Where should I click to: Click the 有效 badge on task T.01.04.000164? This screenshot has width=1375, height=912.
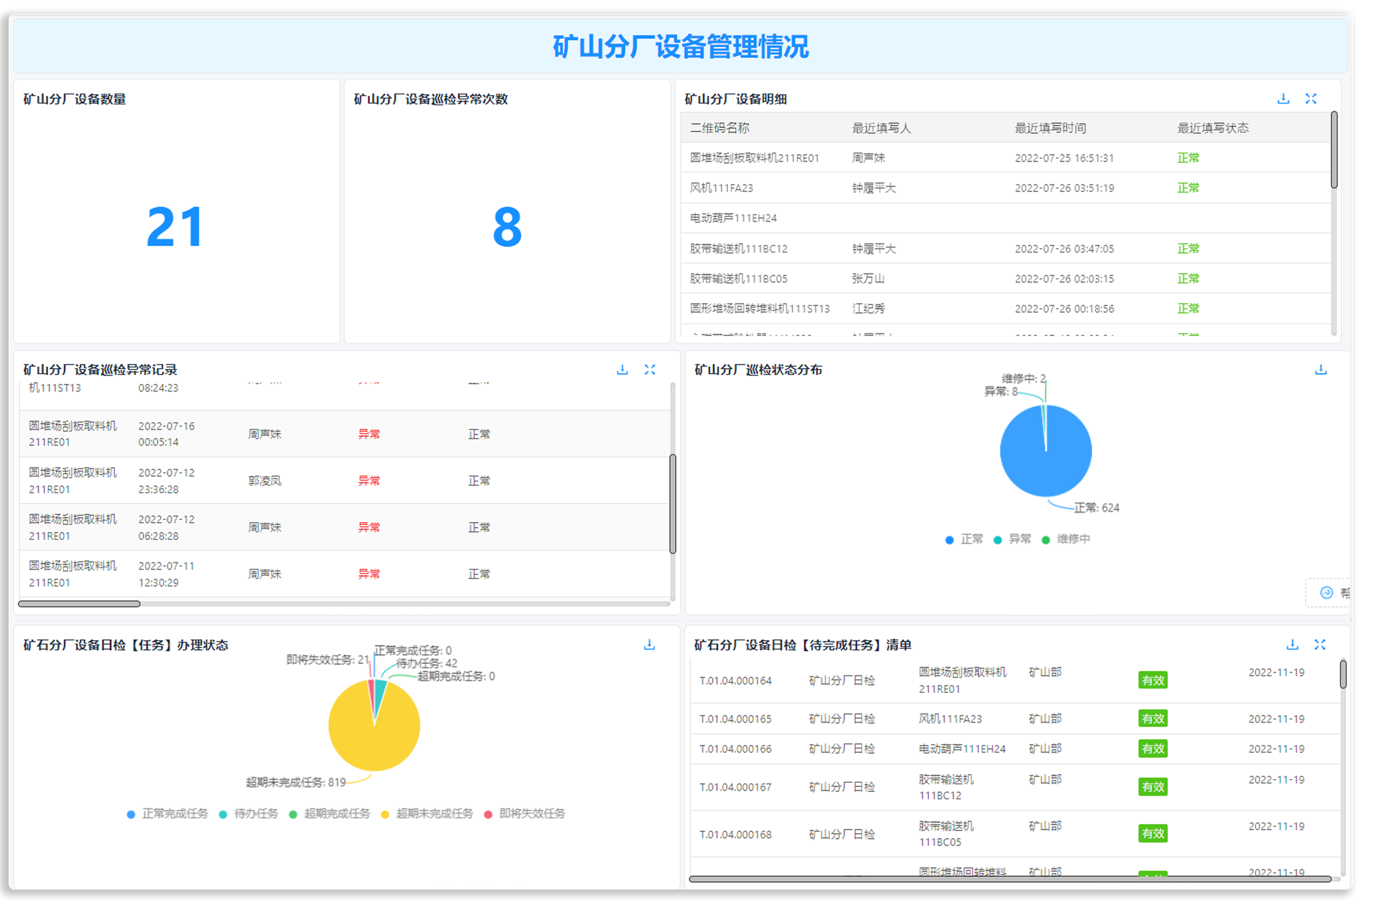click(1153, 680)
